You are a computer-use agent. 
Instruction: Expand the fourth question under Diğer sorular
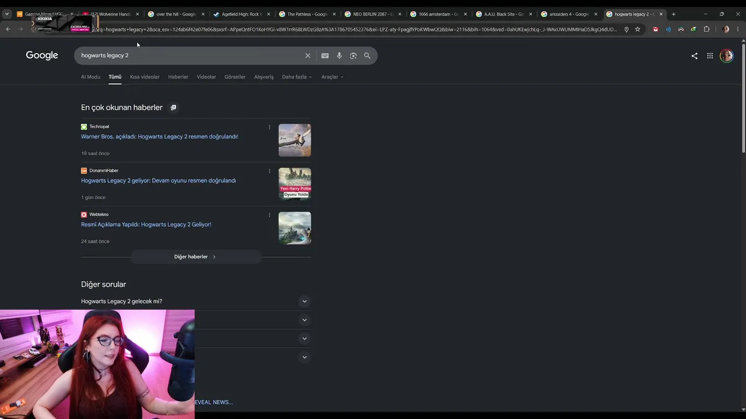pos(304,357)
